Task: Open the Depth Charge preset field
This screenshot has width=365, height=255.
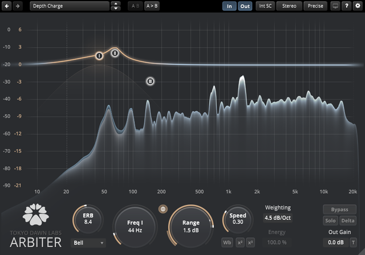Action: coord(70,6)
